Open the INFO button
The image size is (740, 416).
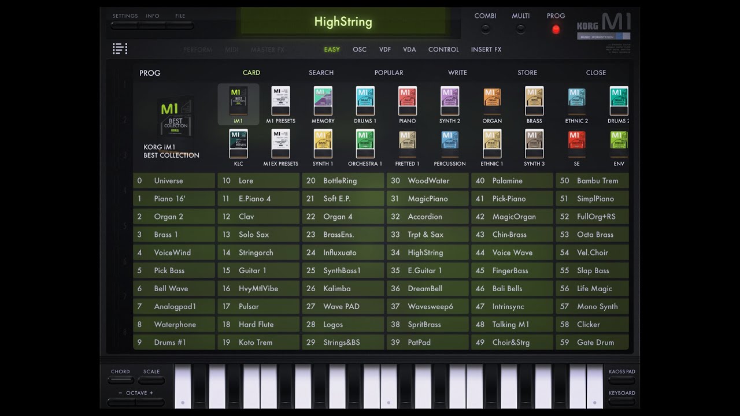(x=152, y=25)
